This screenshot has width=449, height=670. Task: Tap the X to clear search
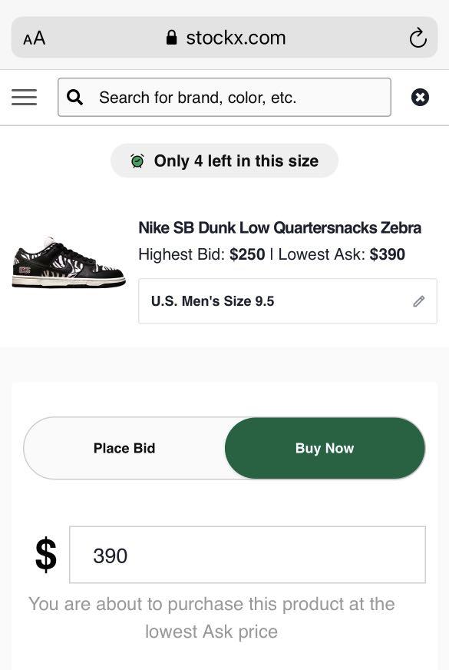[421, 97]
